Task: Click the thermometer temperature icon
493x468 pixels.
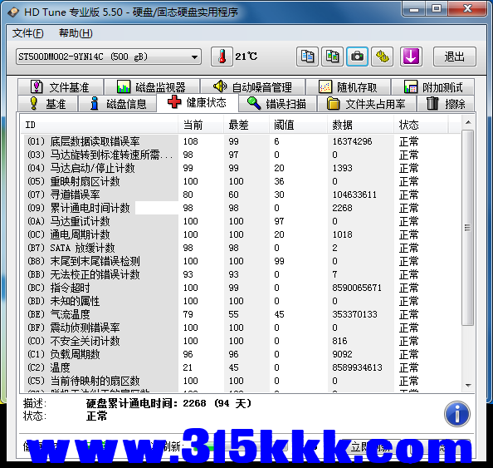Action: pos(222,57)
